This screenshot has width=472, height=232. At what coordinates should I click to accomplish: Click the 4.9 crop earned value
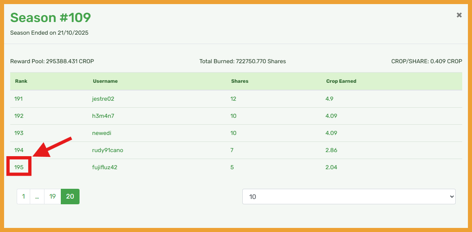[330, 99]
